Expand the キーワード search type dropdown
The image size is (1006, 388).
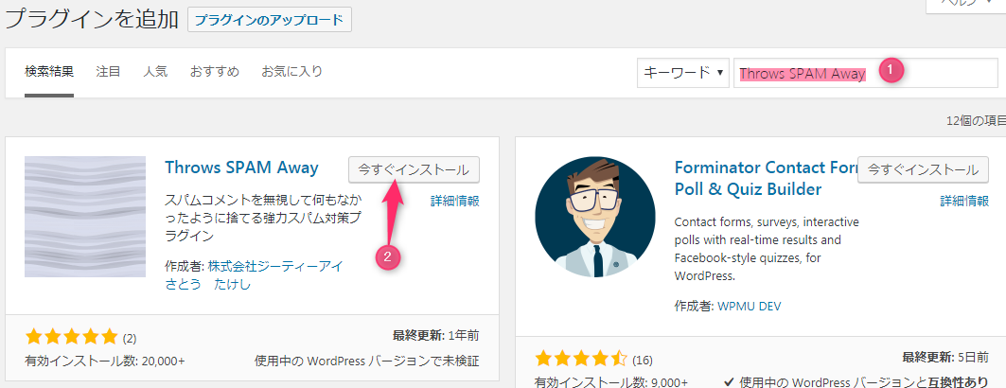[x=682, y=73]
